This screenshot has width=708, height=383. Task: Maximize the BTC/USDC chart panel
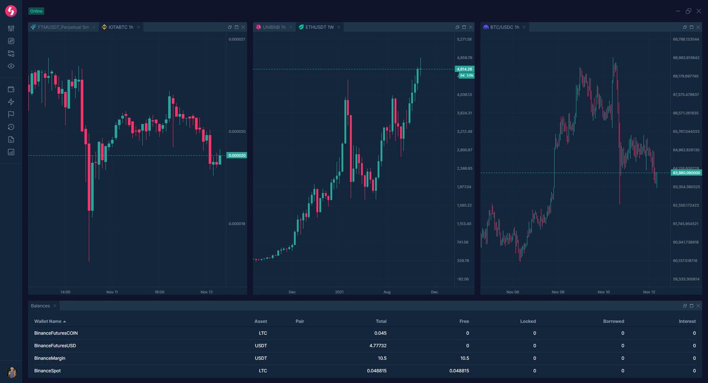coord(691,27)
